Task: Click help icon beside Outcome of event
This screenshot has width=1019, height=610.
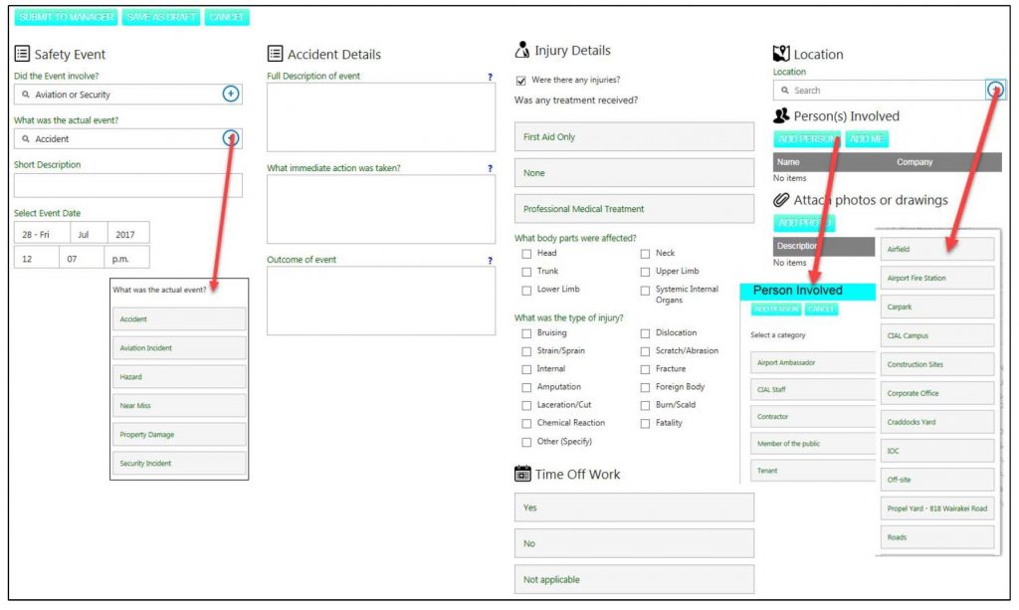Action: click(490, 261)
